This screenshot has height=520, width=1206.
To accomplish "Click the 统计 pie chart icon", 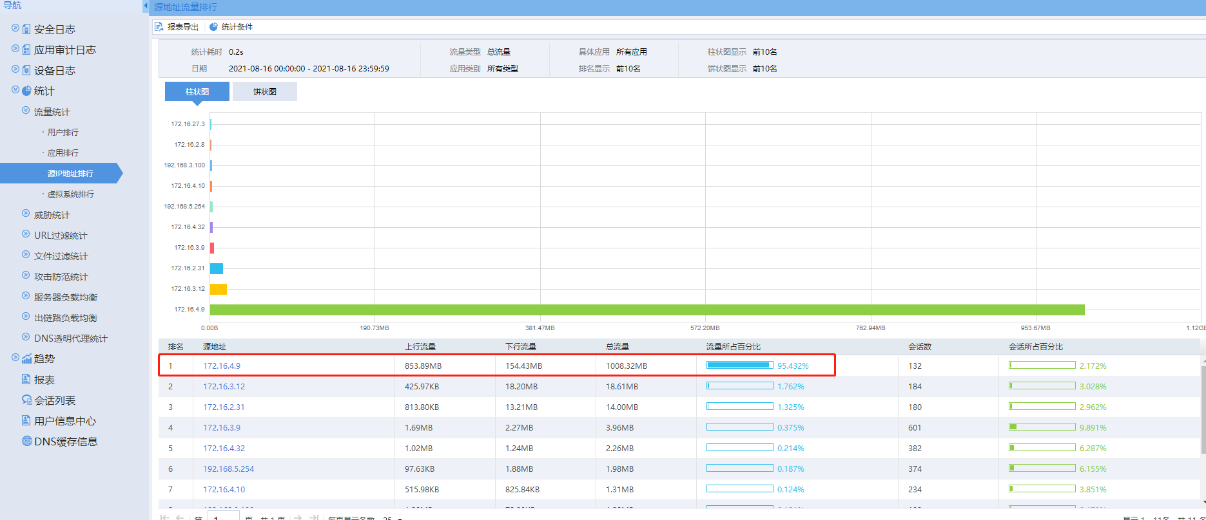I will tap(26, 91).
